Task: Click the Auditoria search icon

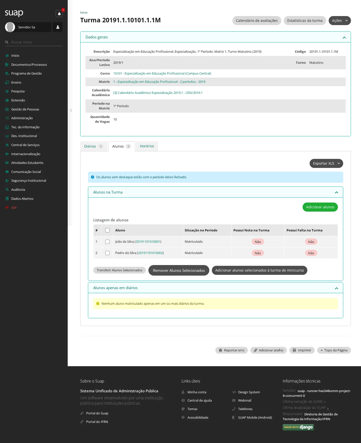Action: point(7,189)
